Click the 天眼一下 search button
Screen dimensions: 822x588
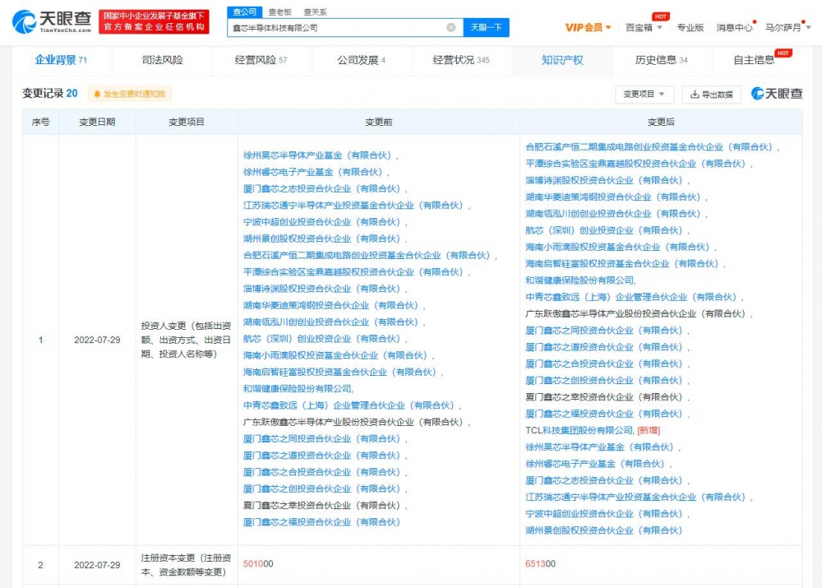pyautogui.click(x=486, y=28)
